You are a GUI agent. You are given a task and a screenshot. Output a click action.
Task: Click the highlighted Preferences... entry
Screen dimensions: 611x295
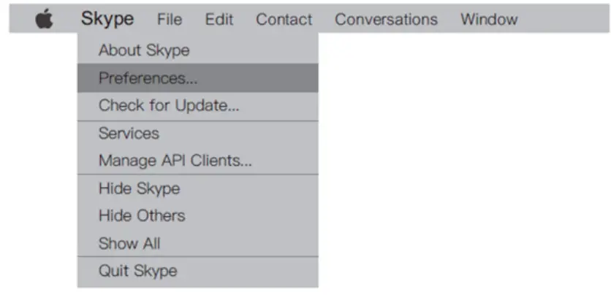pos(148,78)
